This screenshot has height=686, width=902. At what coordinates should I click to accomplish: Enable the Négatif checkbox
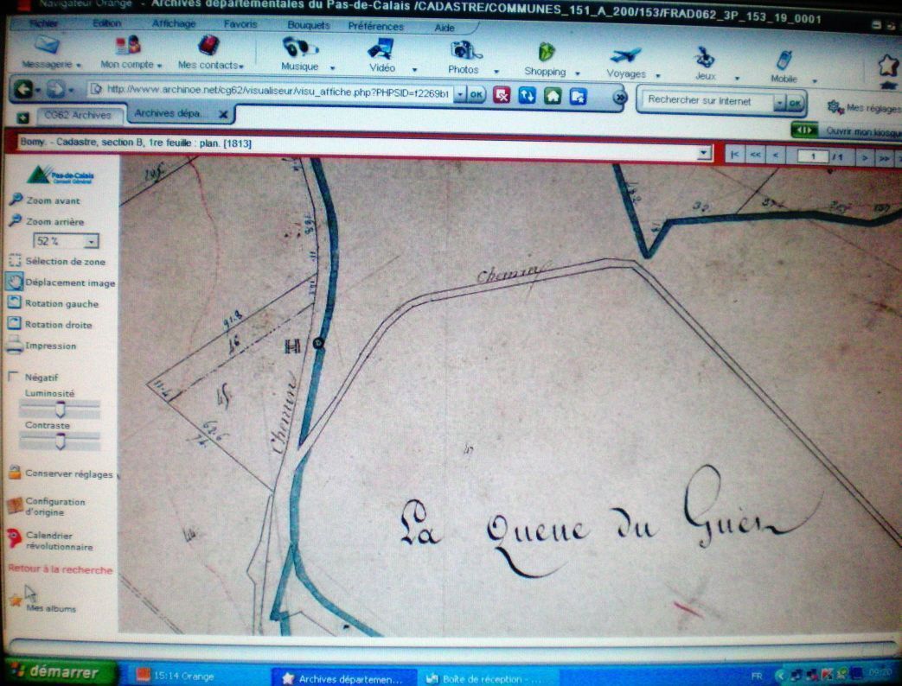(13, 377)
